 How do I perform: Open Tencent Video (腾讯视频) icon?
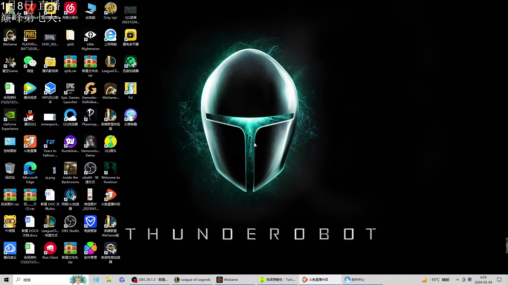30,91
